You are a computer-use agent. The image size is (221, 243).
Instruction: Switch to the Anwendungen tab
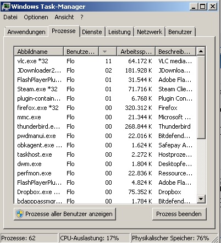(26, 32)
